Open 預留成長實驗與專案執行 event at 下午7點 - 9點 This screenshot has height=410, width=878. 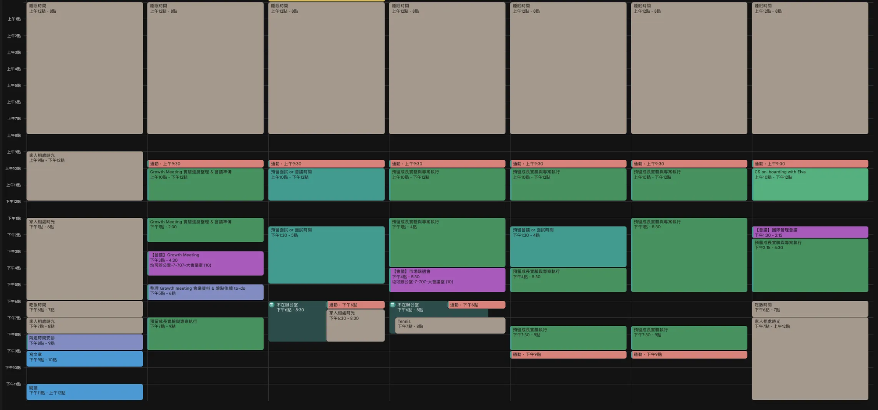tap(205, 334)
